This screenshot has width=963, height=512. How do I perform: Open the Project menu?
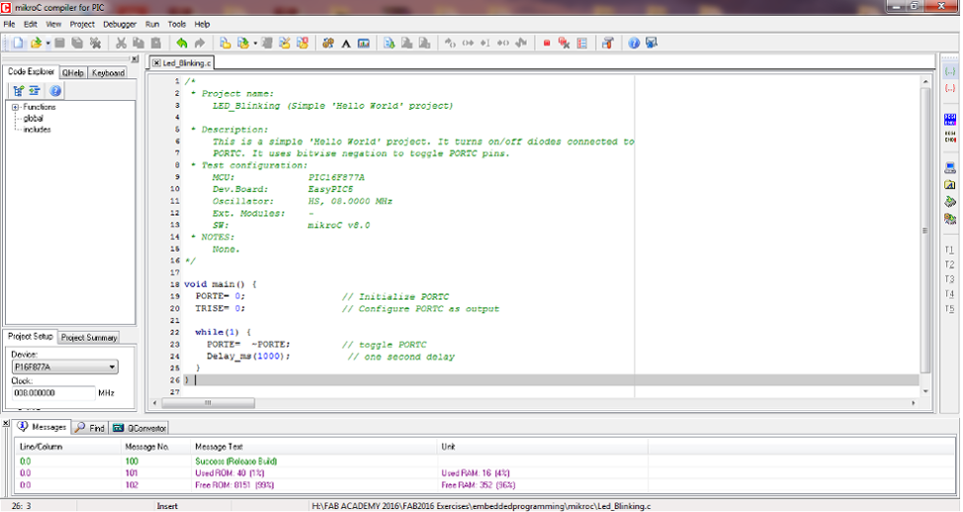[x=82, y=24]
